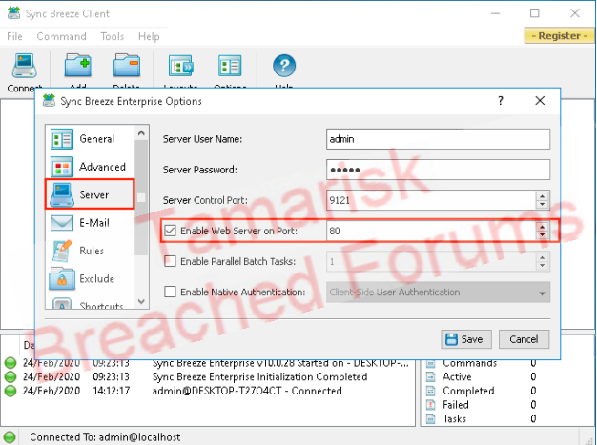This screenshot has height=445, width=597.
Task: Enable Parallel Batch Tasks checkbox
Action: [170, 261]
